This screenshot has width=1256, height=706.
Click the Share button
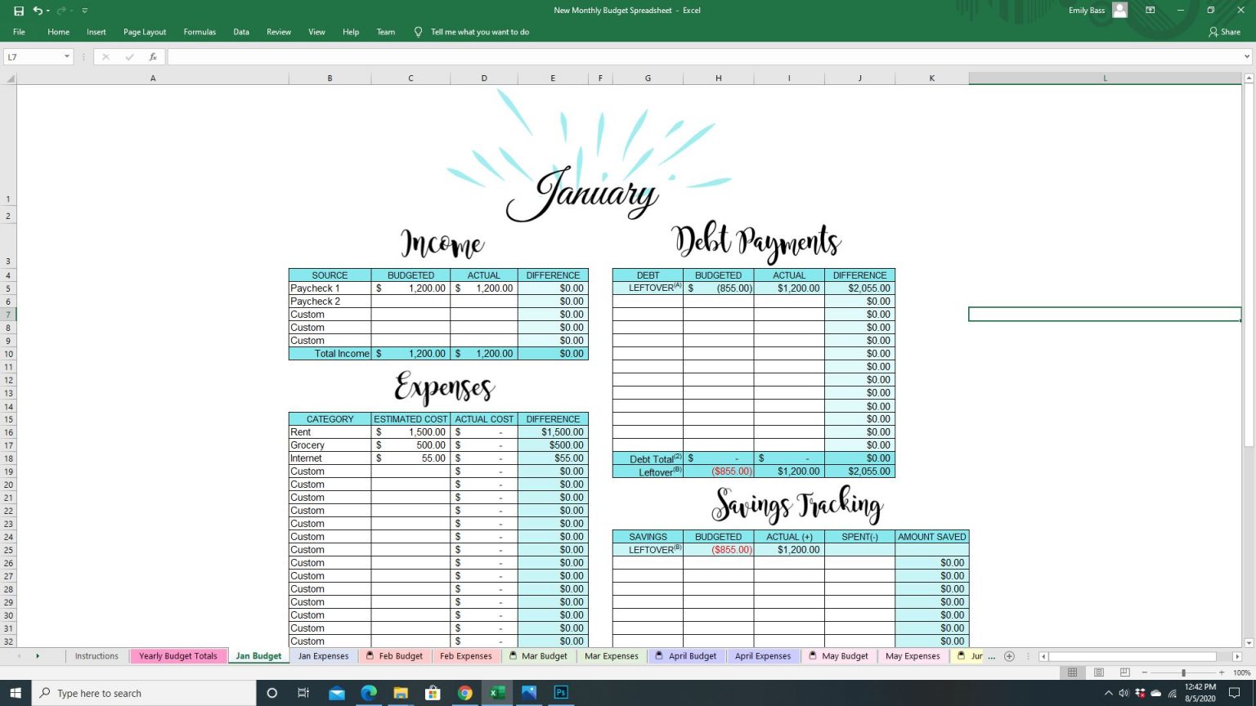click(1226, 32)
